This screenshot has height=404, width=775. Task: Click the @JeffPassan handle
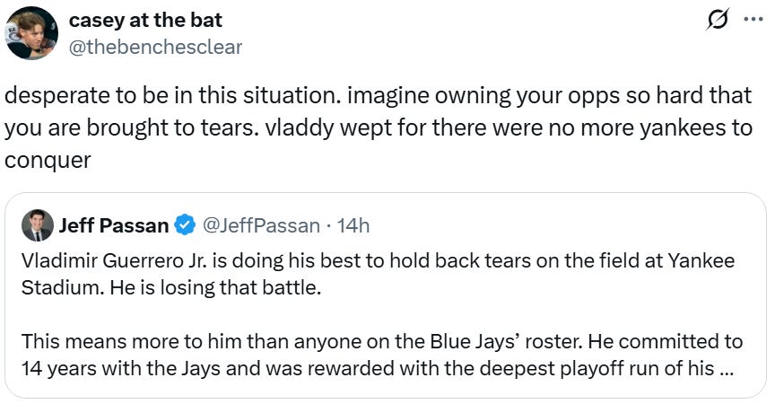click(x=261, y=225)
